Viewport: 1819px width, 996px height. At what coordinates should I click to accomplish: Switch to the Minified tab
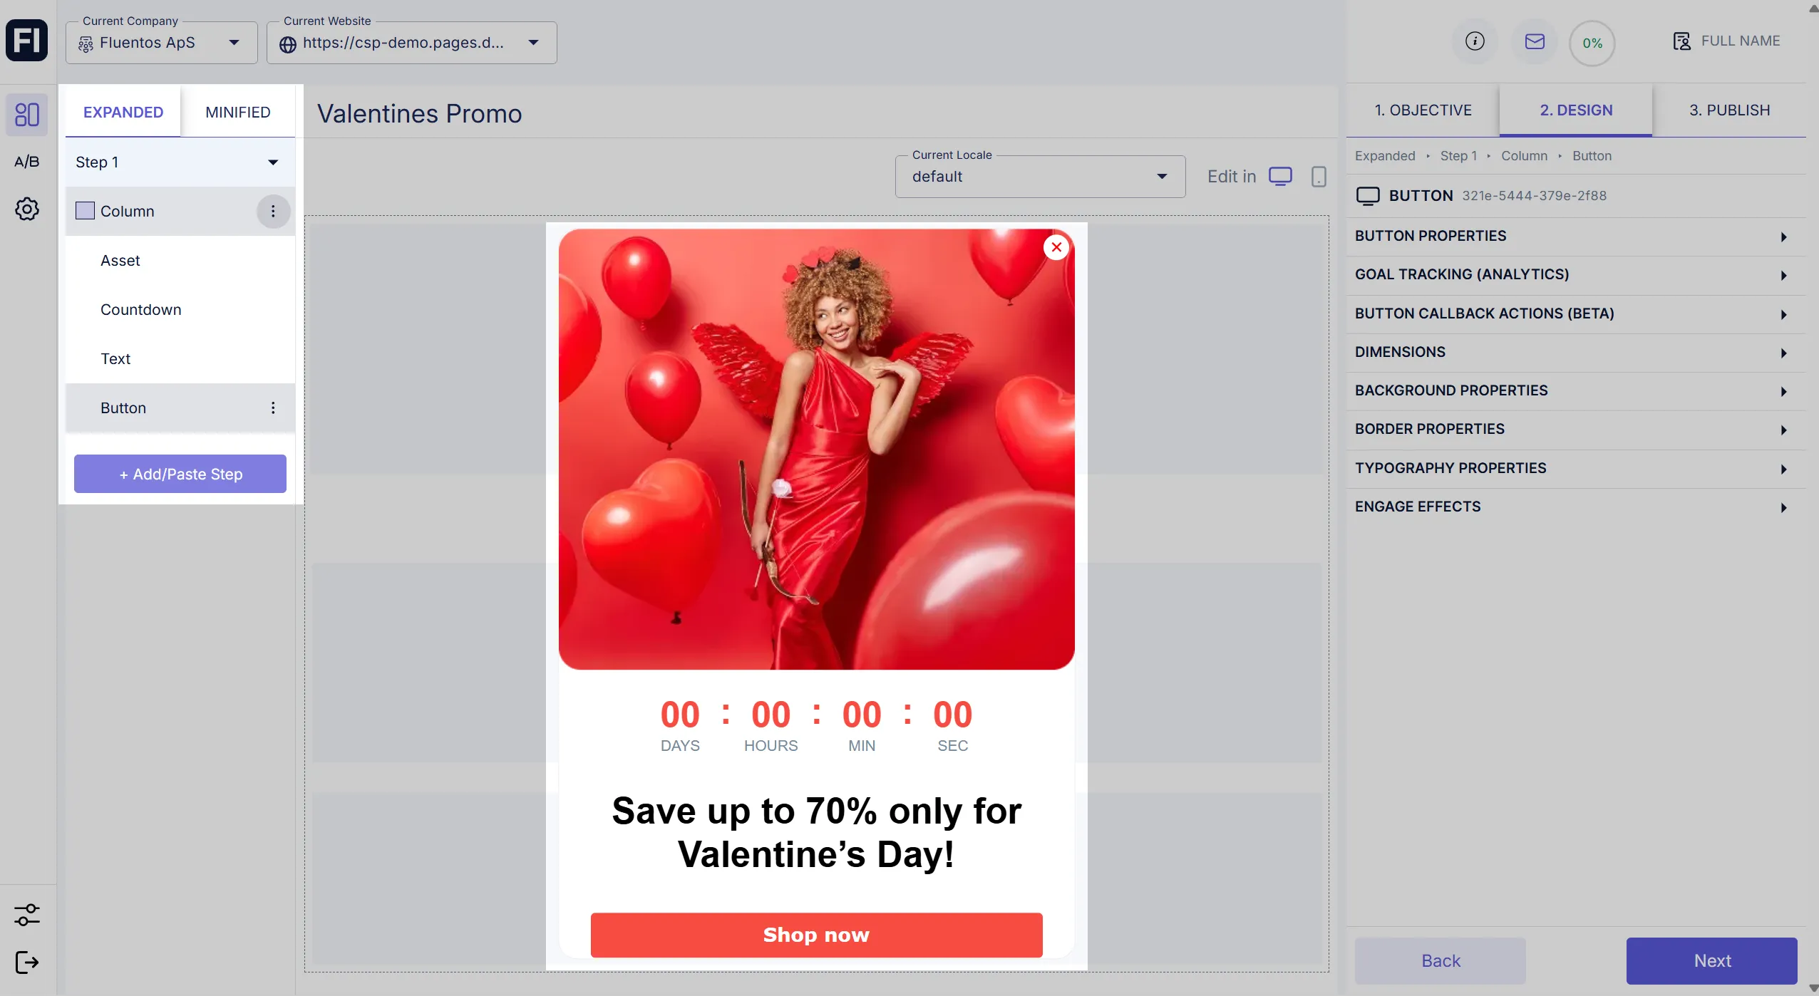pos(238,112)
